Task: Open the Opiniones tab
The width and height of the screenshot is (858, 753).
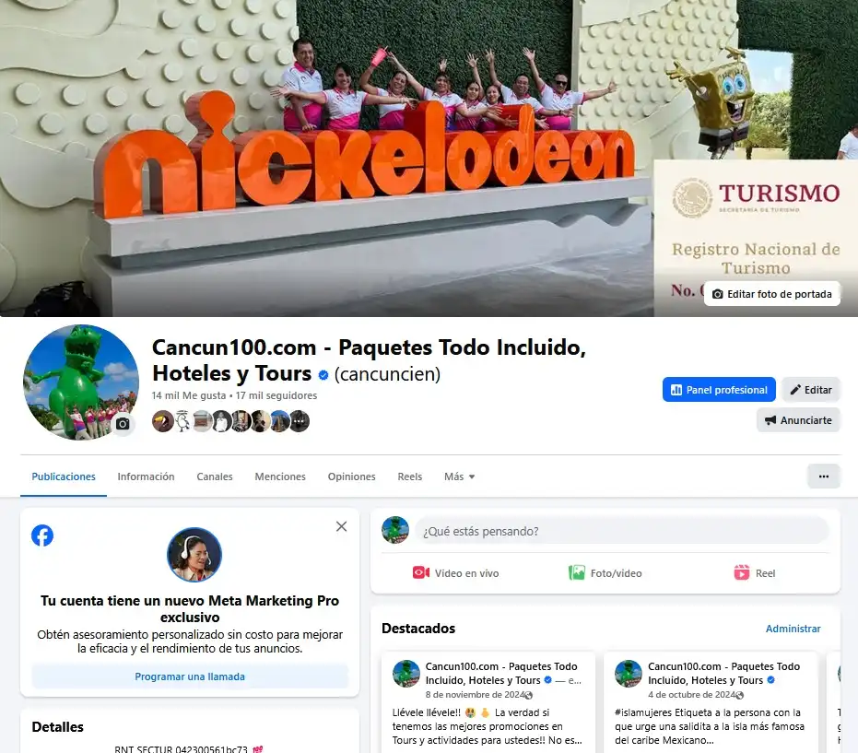Action: [351, 477]
